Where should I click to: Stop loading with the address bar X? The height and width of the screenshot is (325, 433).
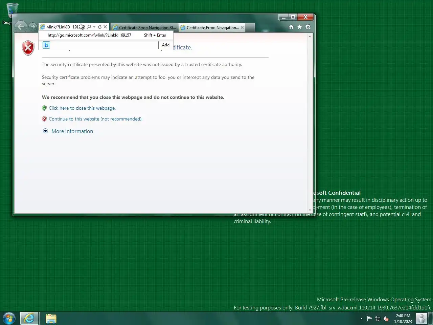point(105,27)
